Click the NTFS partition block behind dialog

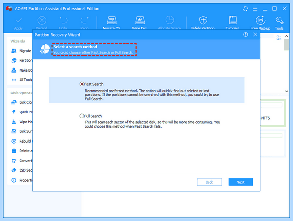[273, 113]
